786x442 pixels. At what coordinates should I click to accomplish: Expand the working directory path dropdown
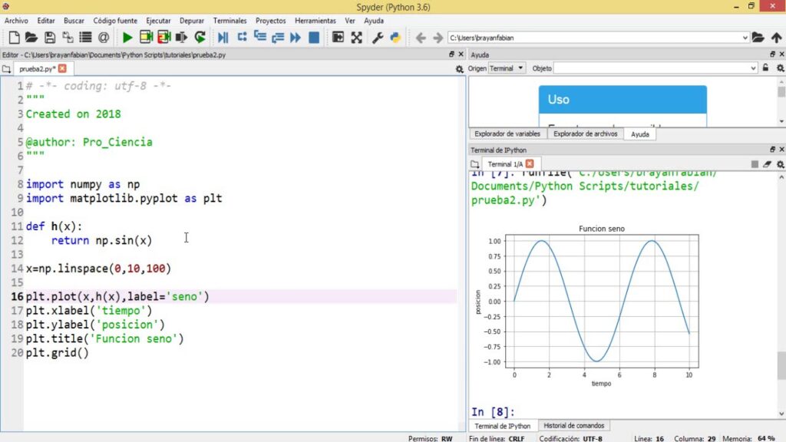pos(745,38)
